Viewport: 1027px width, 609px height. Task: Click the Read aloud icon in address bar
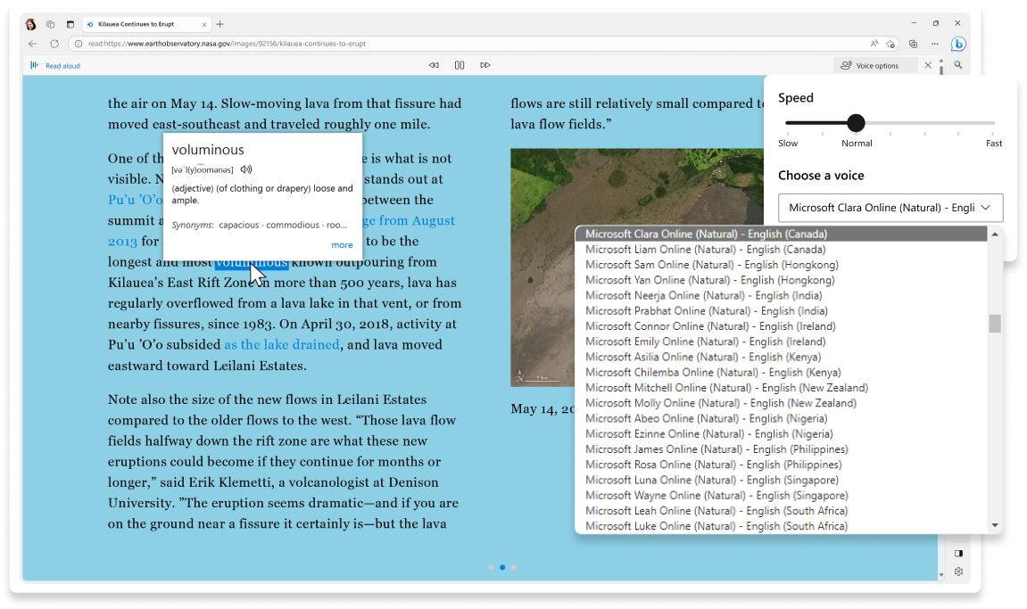(x=874, y=44)
